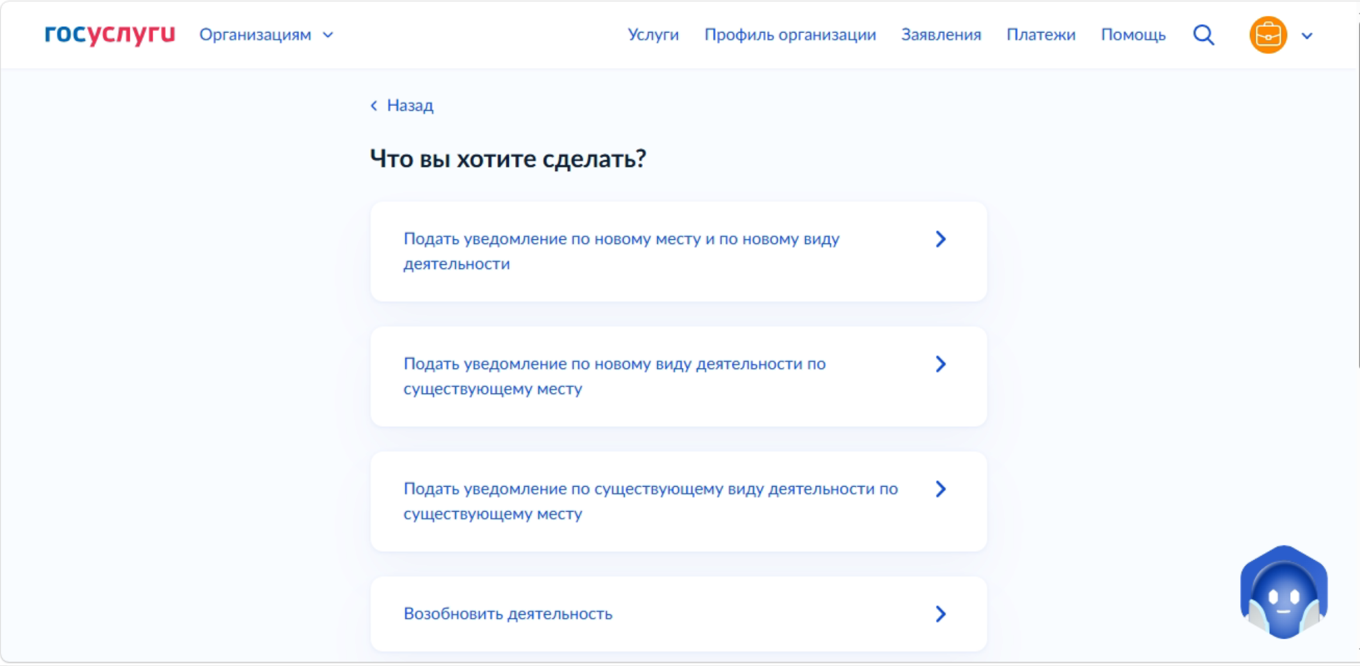The image size is (1360, 666).
Task: Choose Возобновить деятельность option
Action: (x=678, y=614)
